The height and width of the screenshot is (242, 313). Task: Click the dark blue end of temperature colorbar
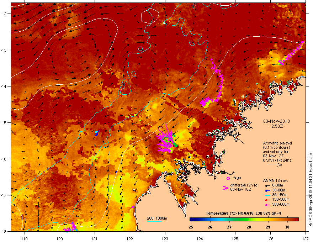coord(192,220)
